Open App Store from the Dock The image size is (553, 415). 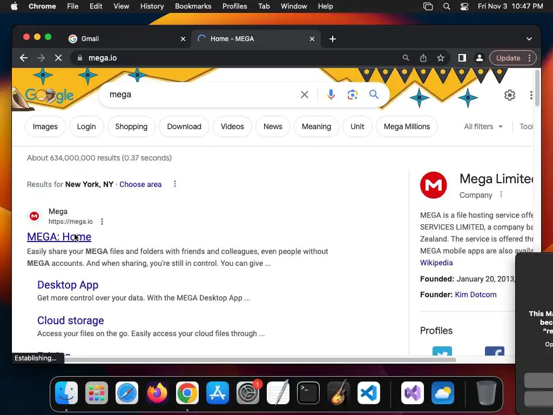(x=218, y=393)
